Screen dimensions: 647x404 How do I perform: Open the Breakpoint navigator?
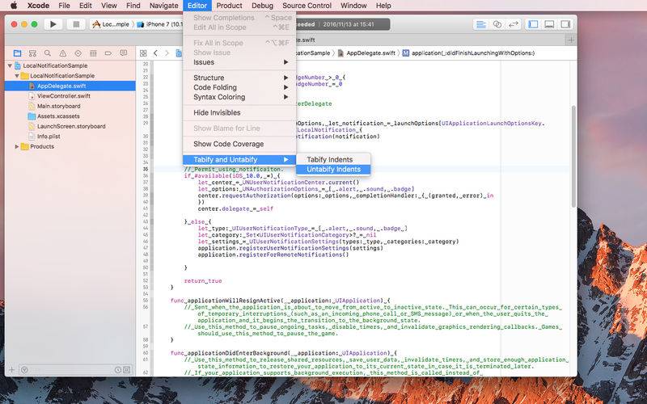[x=108, y=53]
